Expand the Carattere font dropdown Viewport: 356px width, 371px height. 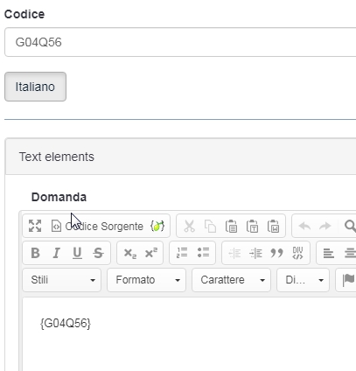pos(231,280)
